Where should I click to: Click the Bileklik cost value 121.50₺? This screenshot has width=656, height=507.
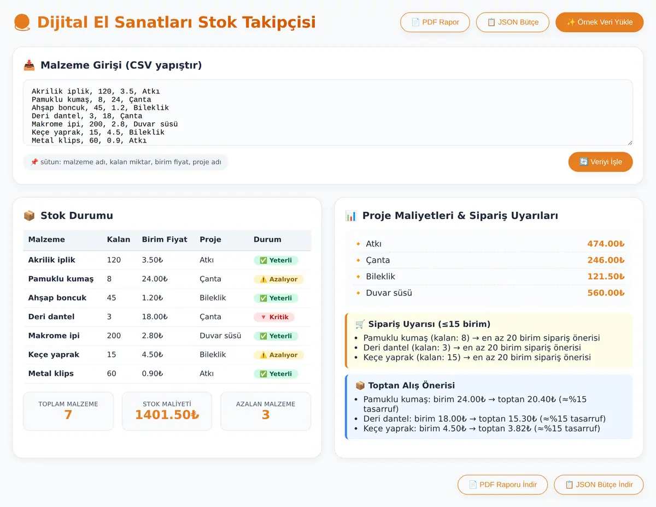pos(606,277)
